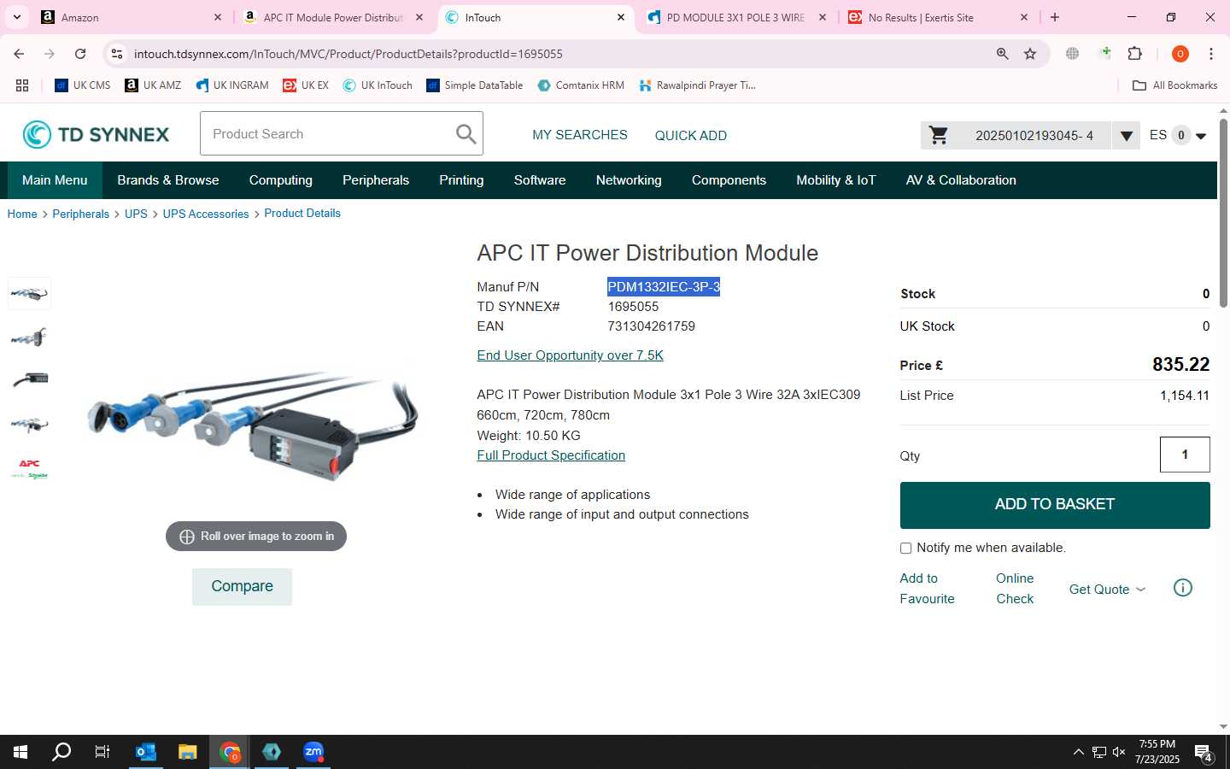Select the third product thumbnail of the module
Image resolution: width=1230 pixels, height=769 pixels.
29,379
